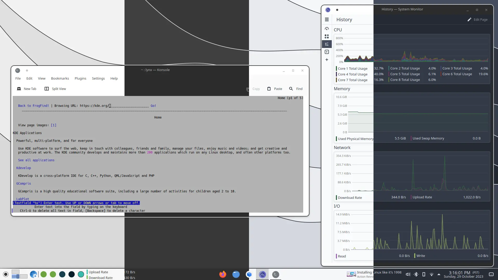The image size is (498, 280).
Task: Click the Core 4 Total Usage legend entry
Action: [x=360, y=74]
